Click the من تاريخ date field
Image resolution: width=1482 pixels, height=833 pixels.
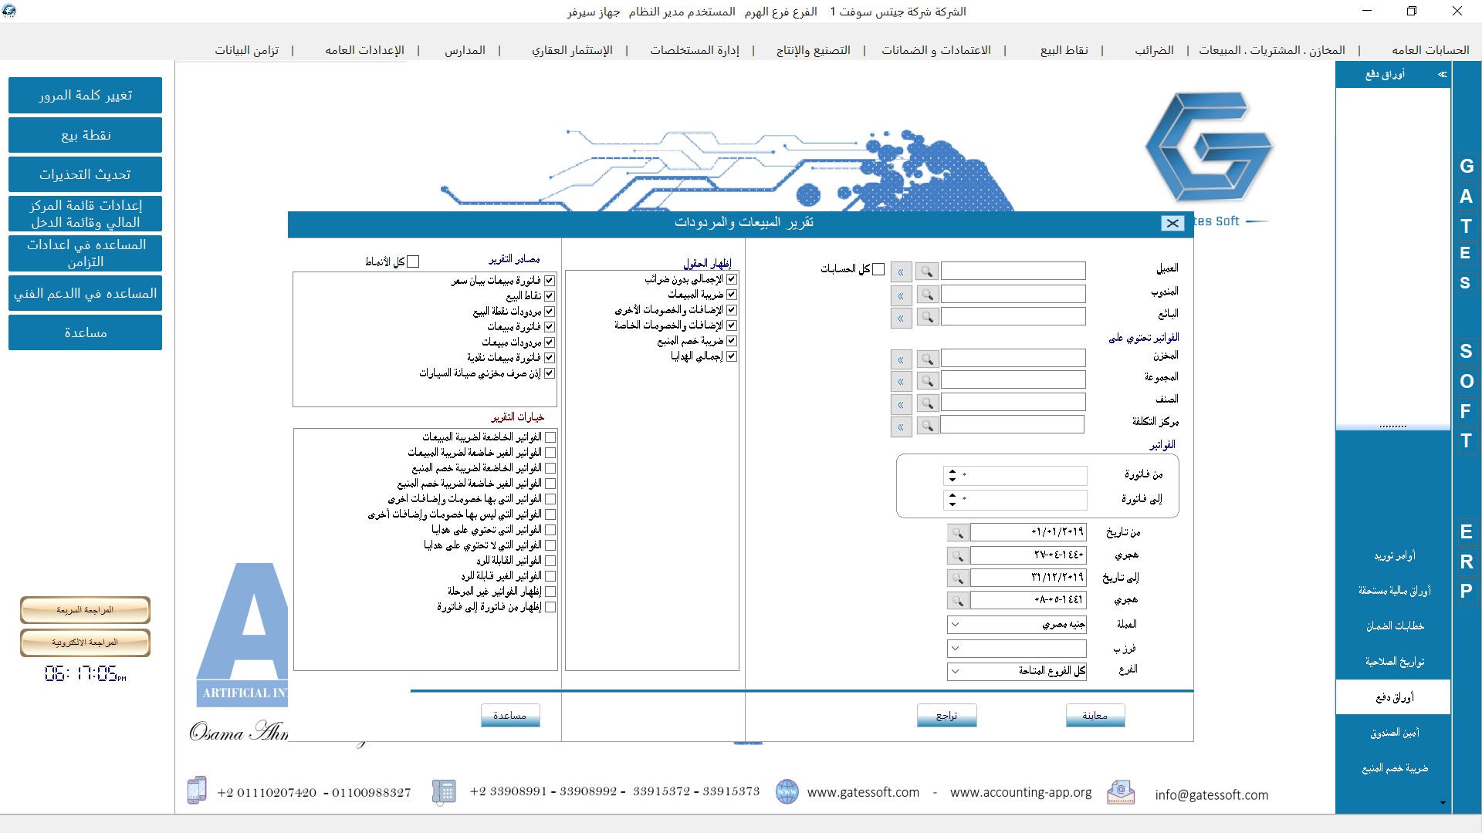[1028, 532]
